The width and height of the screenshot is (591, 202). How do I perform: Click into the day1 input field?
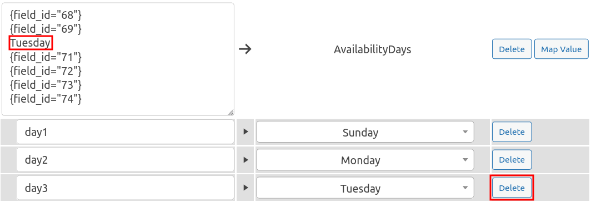126,132
